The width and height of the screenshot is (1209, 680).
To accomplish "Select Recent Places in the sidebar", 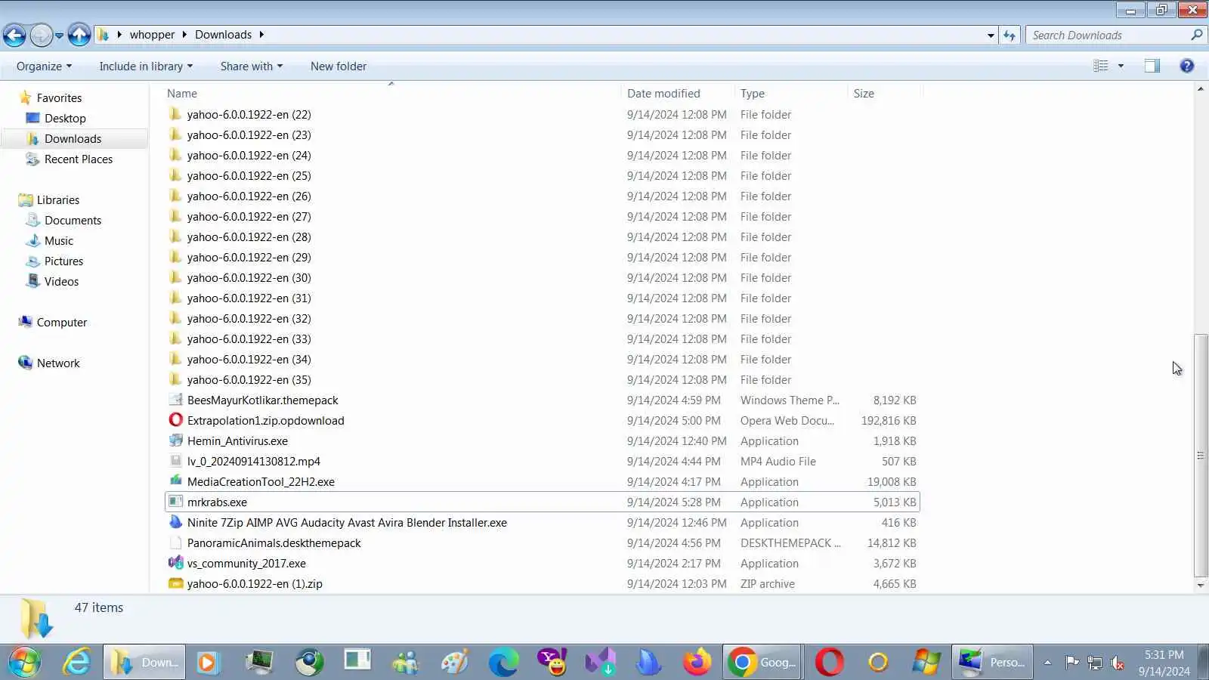I will pyautogui.click(x=79, y=159).
